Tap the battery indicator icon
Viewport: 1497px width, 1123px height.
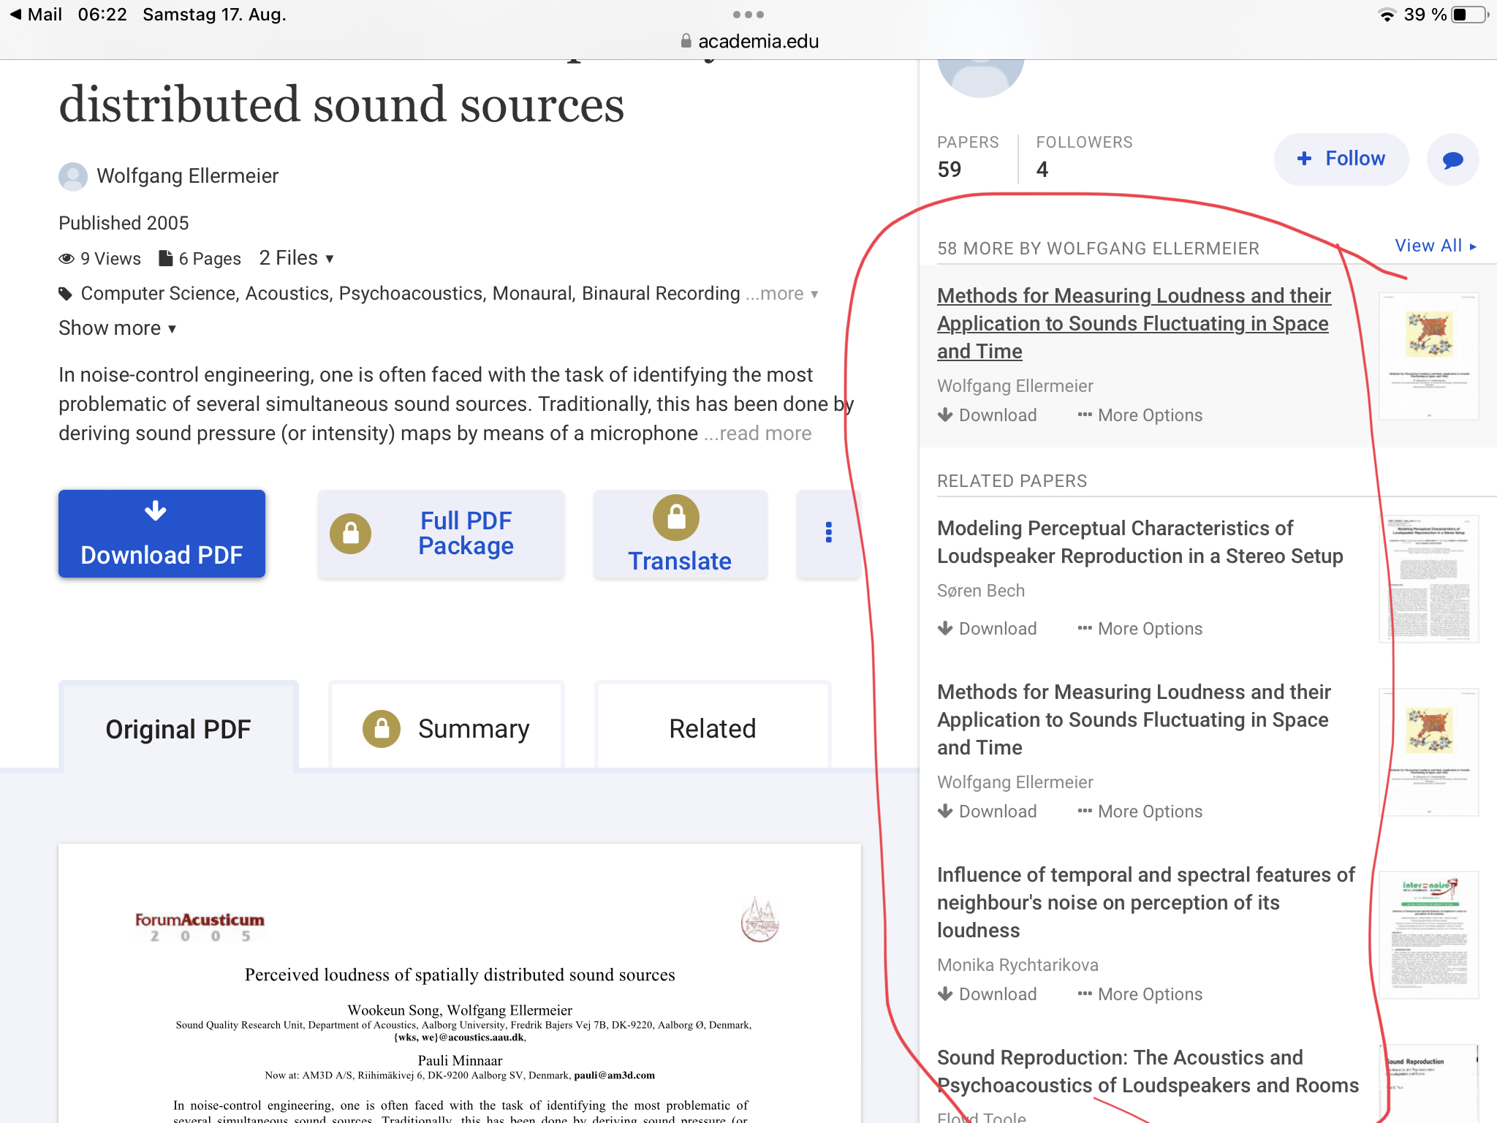(1469, 15)
